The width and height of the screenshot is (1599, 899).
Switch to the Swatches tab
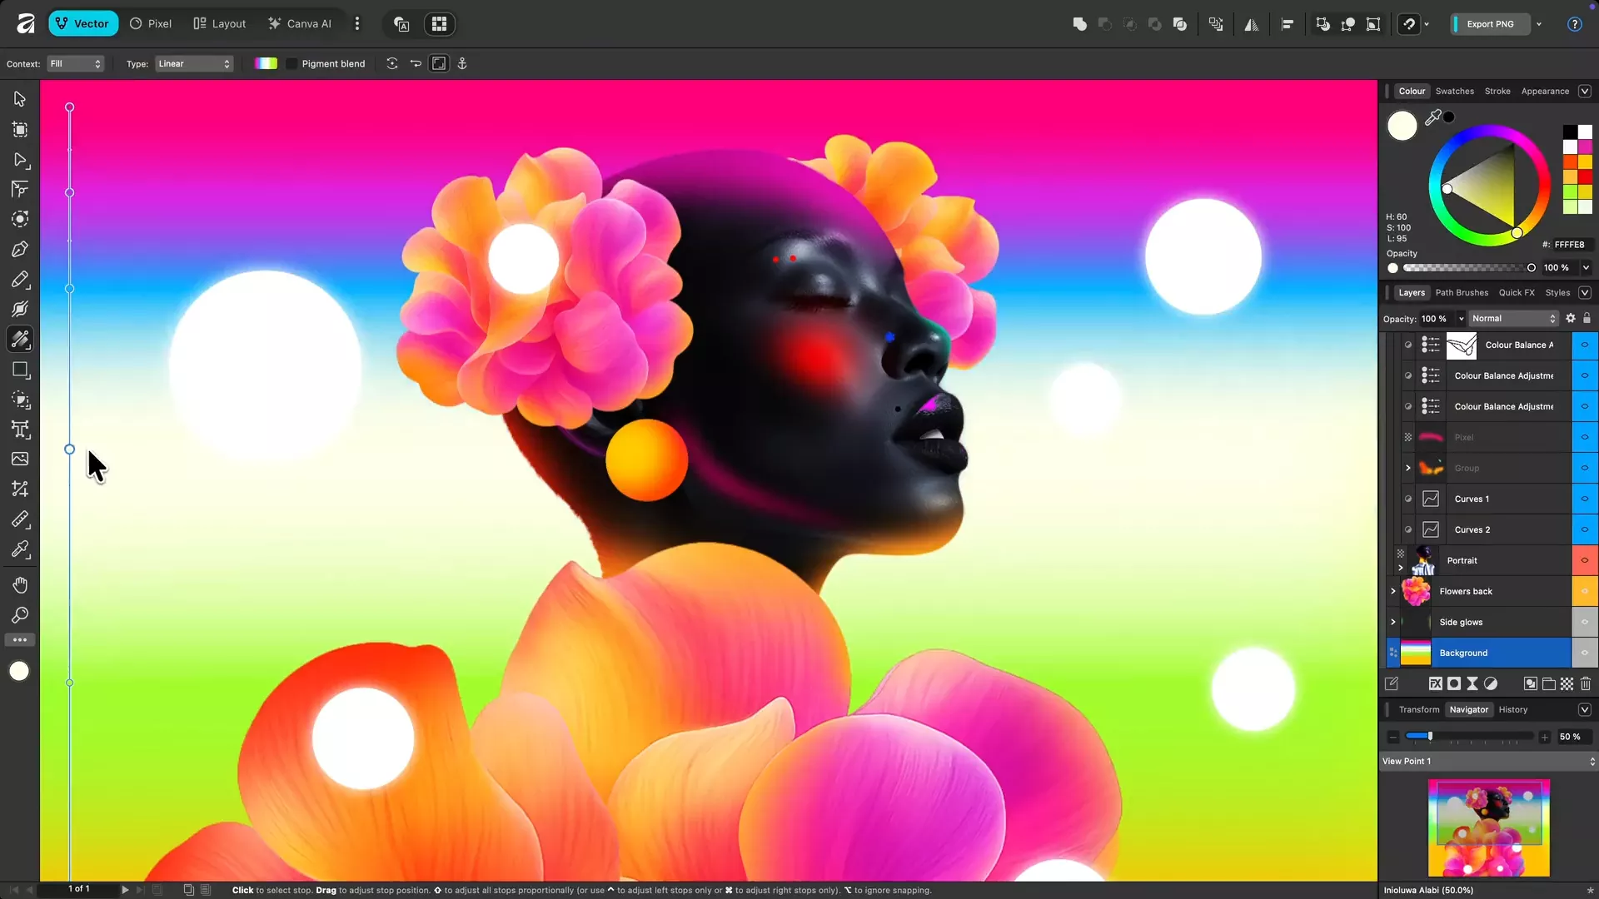coord(1455,91)
